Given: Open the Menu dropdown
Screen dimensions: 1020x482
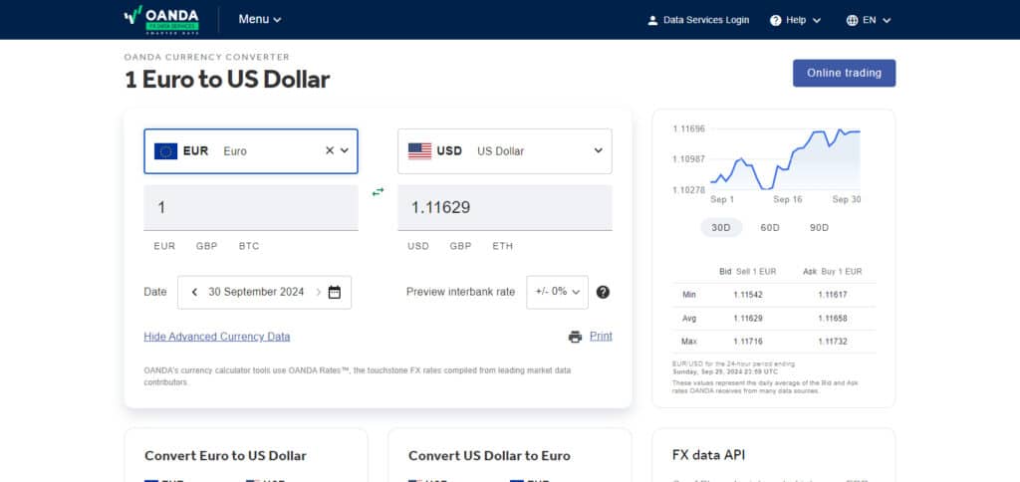Looking at the screenshot, I should point(260,20).
